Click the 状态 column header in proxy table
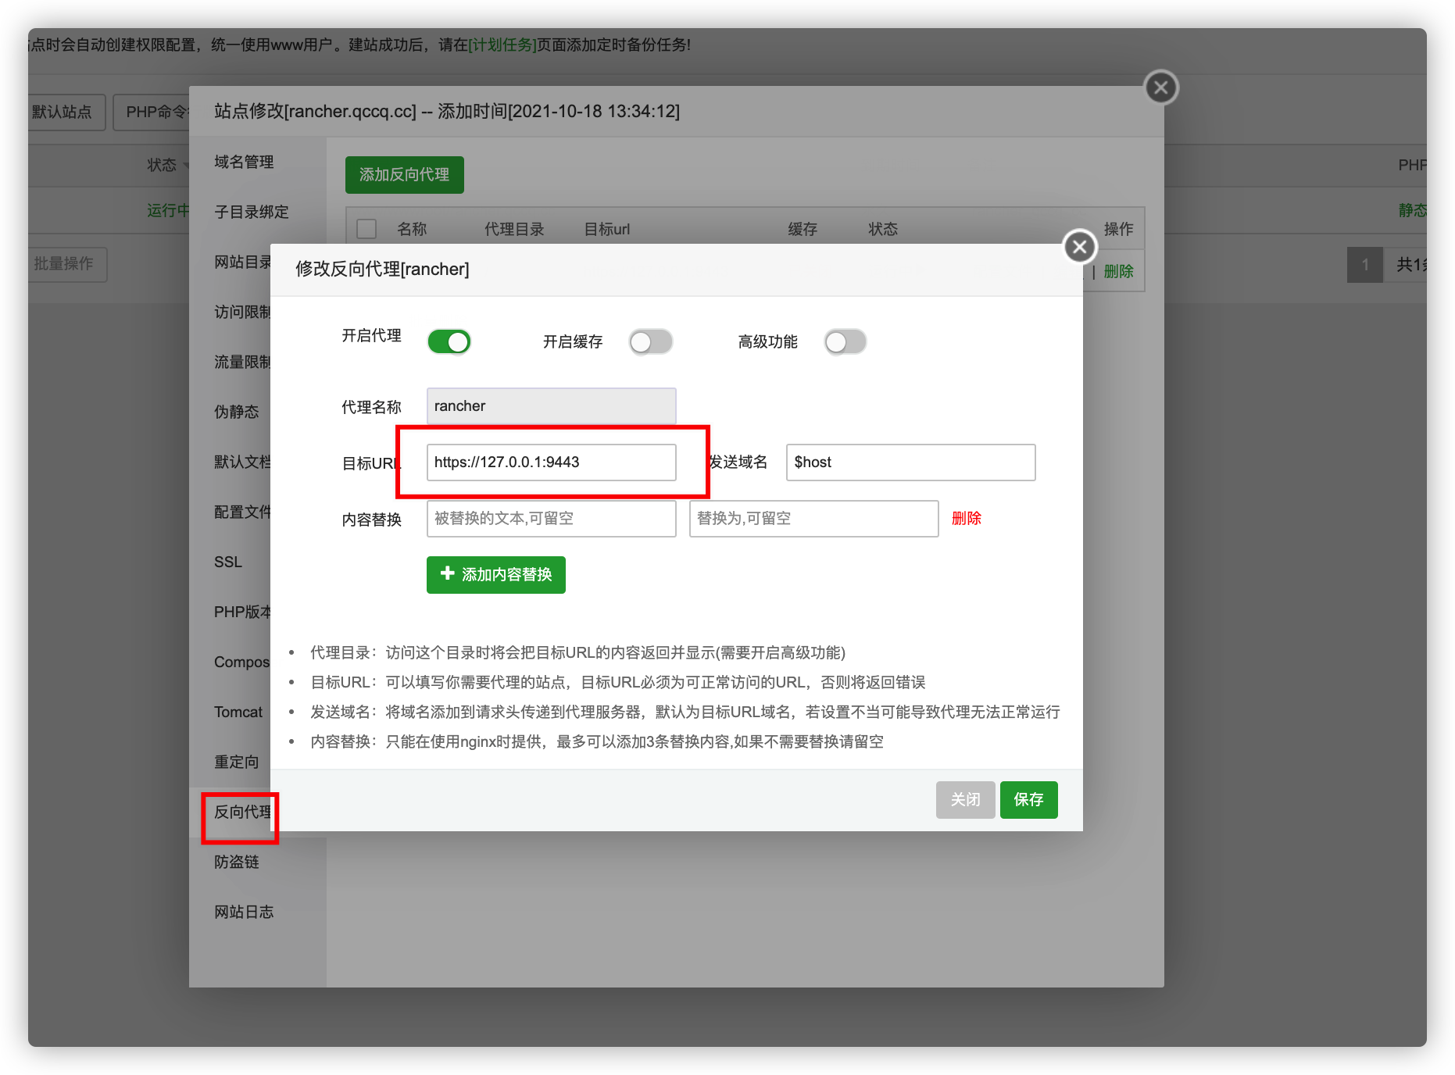 point(883,230)
